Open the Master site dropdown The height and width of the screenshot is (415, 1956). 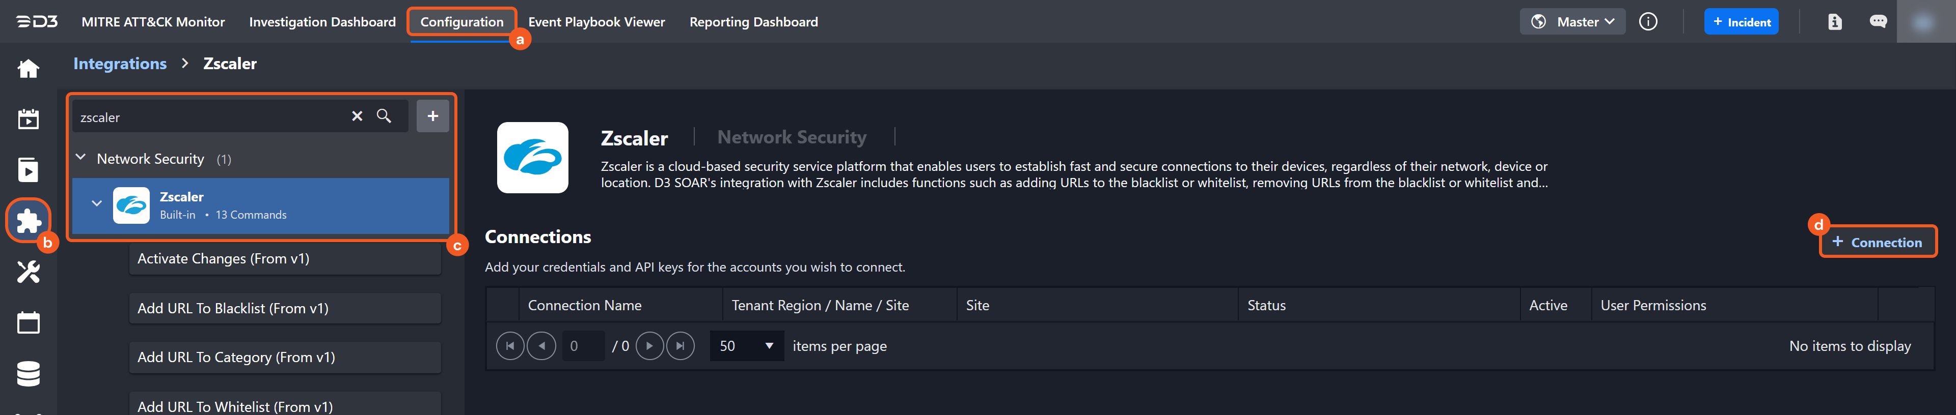point(1572,22)
